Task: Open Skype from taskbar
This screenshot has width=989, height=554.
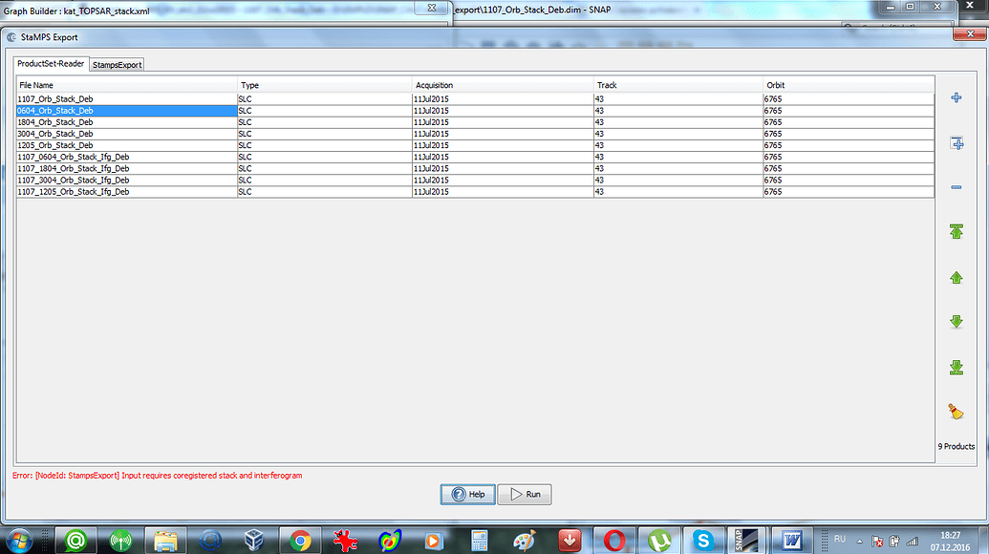Action: point(703,541)
